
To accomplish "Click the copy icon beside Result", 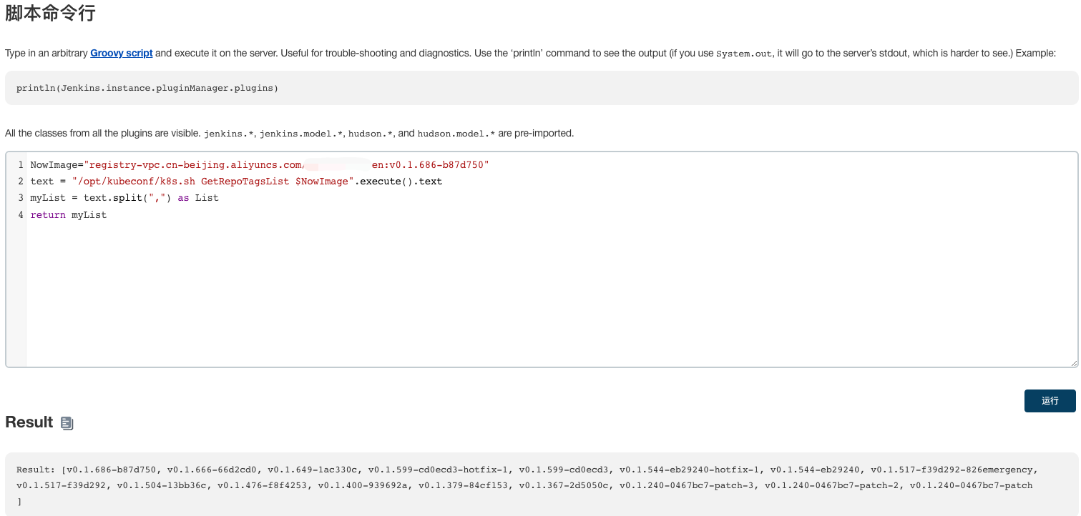I will click(67, 423).
